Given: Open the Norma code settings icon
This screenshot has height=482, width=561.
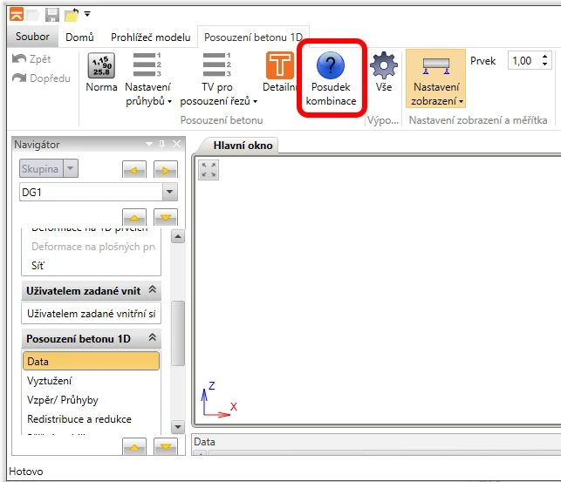Looking at the screenshot, I should point(101,65).
